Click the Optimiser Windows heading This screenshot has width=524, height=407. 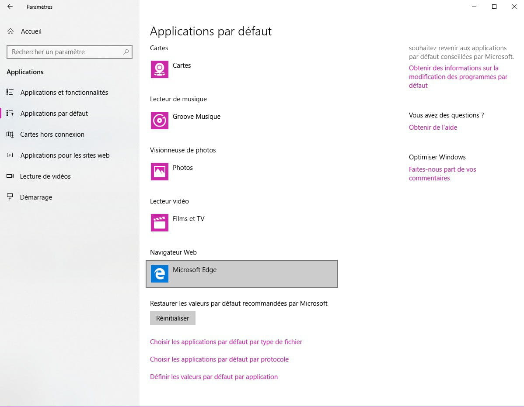tap(437, 157)
